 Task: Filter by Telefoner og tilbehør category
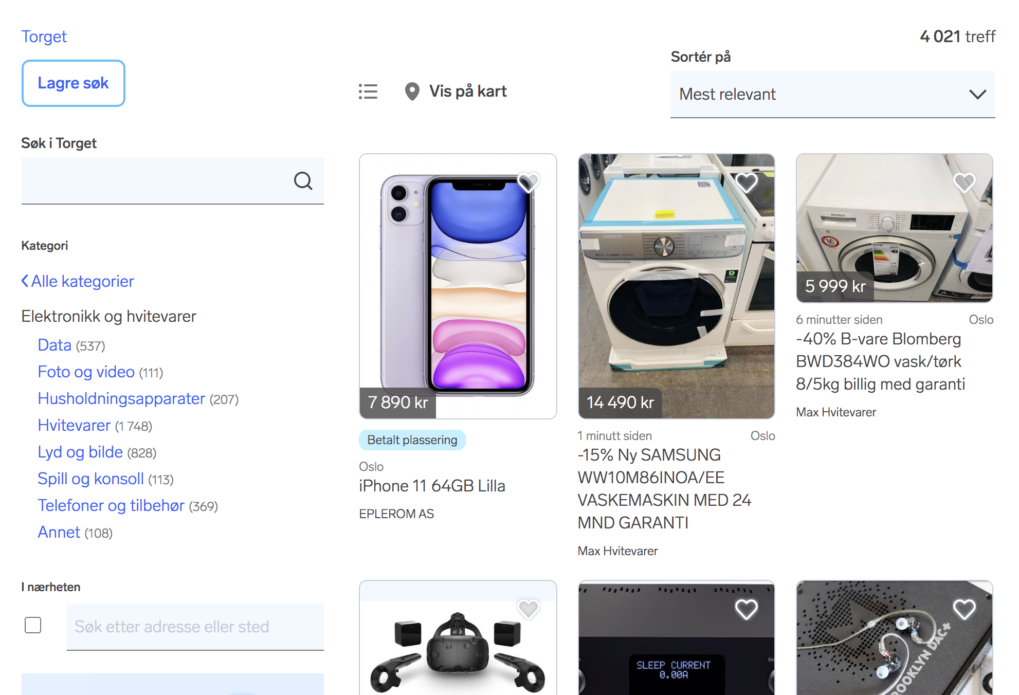pyautogui.click(x=111, y=505)
